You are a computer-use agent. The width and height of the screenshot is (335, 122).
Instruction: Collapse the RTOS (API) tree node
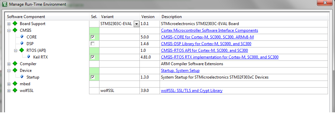pyautogui.click(x=15, y=50)
